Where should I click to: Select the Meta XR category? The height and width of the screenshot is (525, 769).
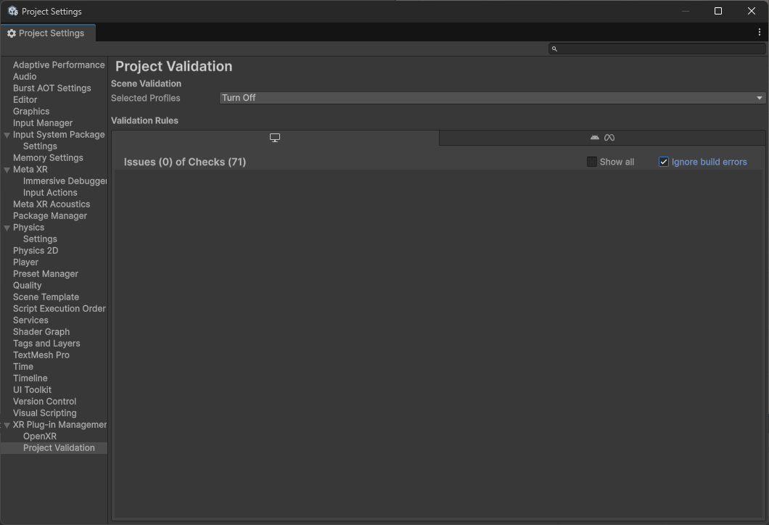(30, 169)
